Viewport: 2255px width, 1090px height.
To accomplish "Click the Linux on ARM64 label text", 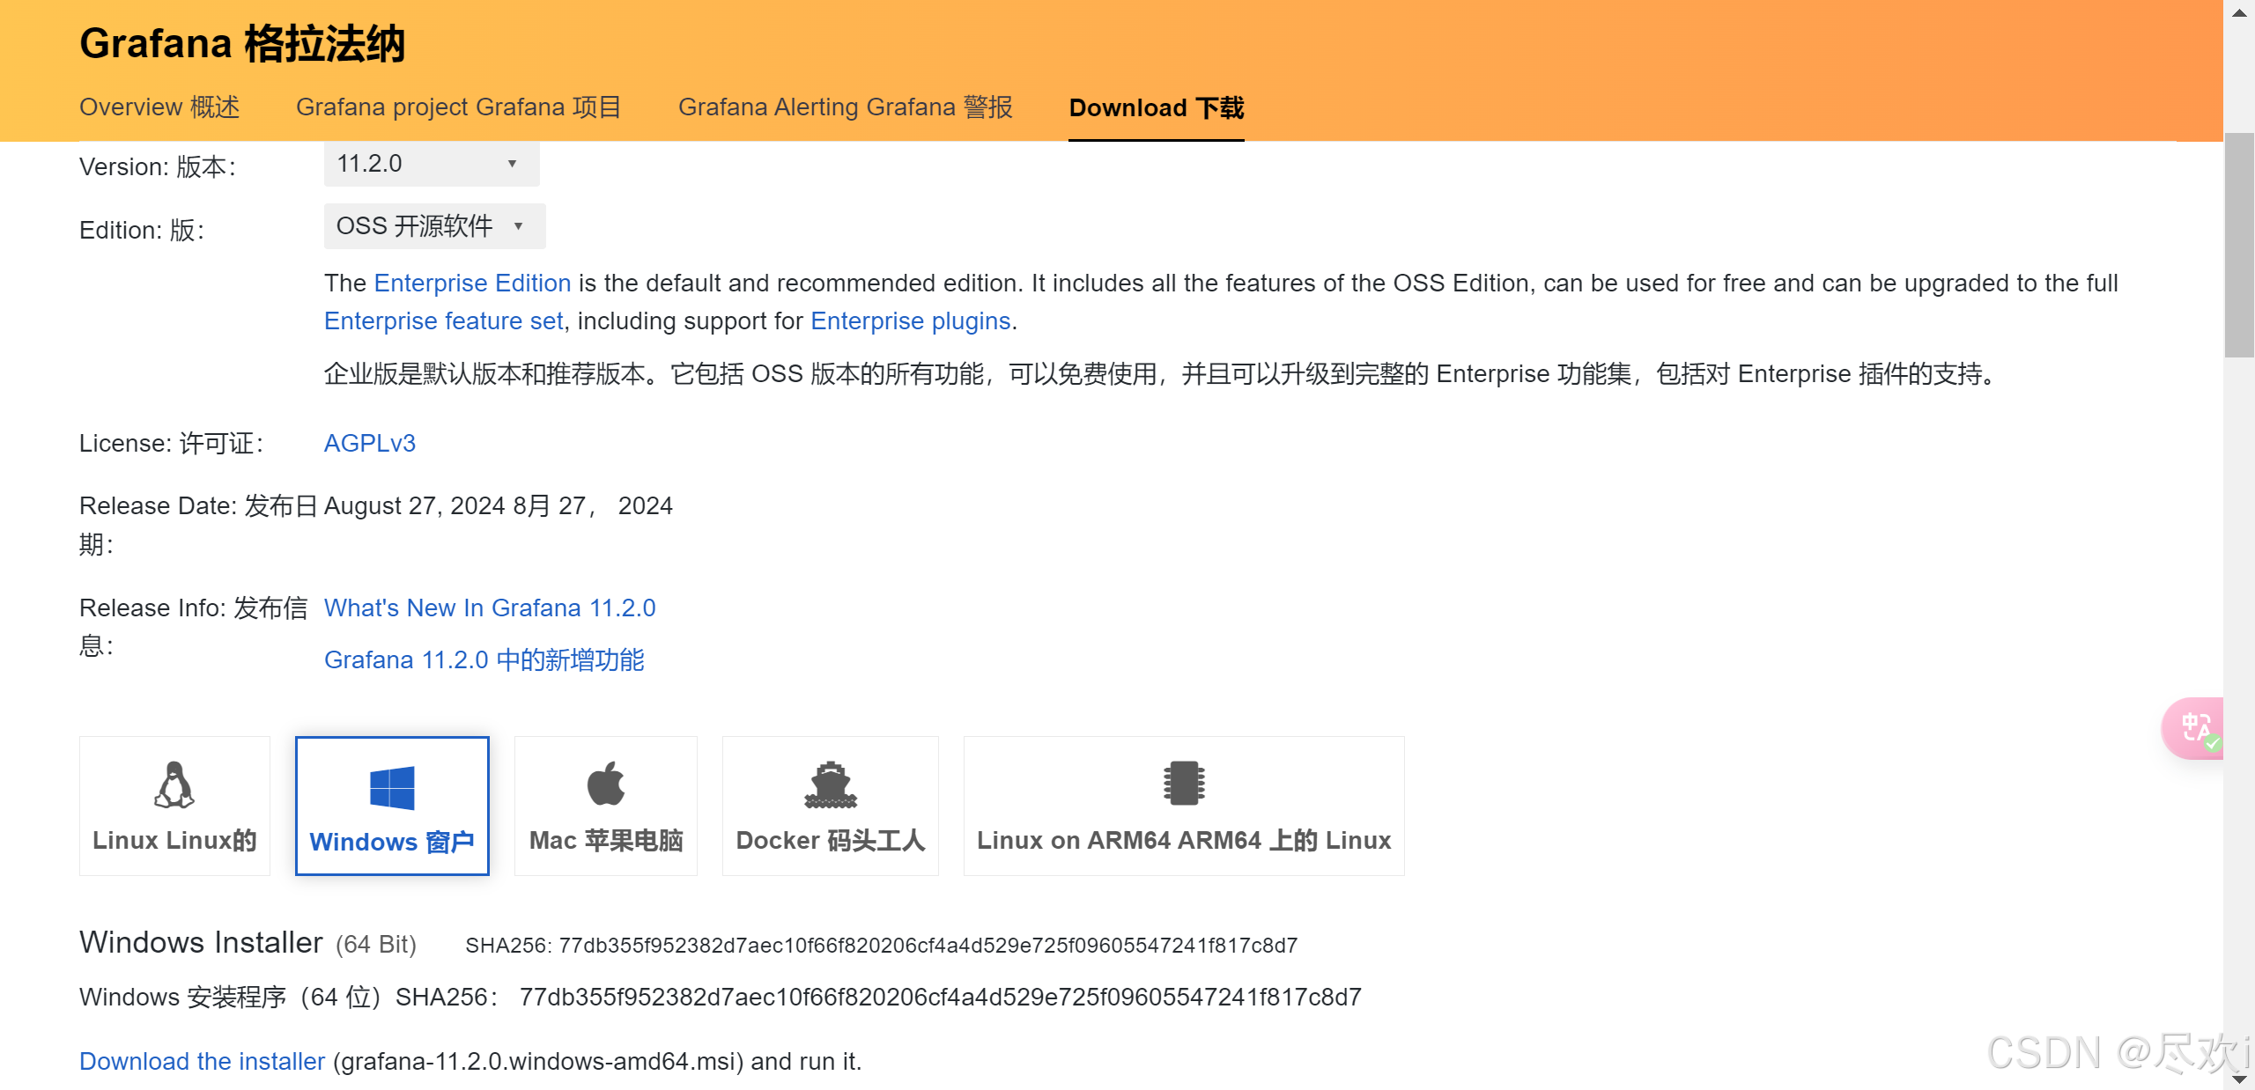I will 1184,841.
